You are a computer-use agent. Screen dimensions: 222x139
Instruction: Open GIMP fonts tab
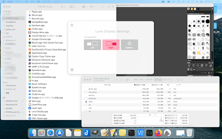coord(195,9)
